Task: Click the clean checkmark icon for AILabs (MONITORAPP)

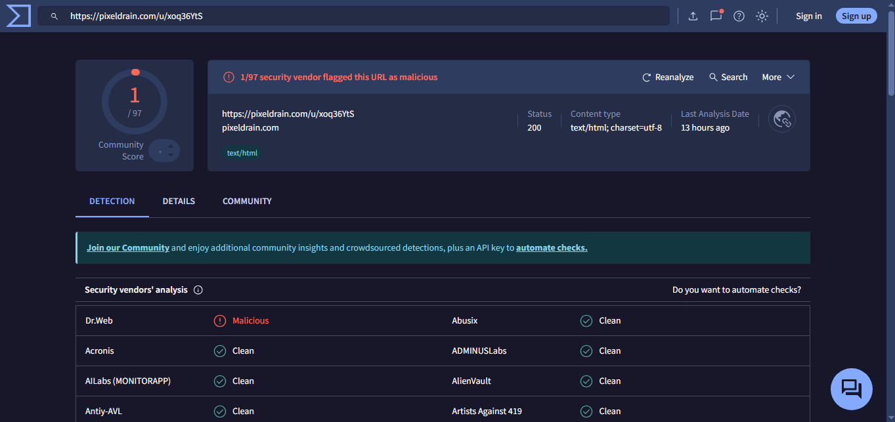Action: pyautogui.click(x=220, y=381)
